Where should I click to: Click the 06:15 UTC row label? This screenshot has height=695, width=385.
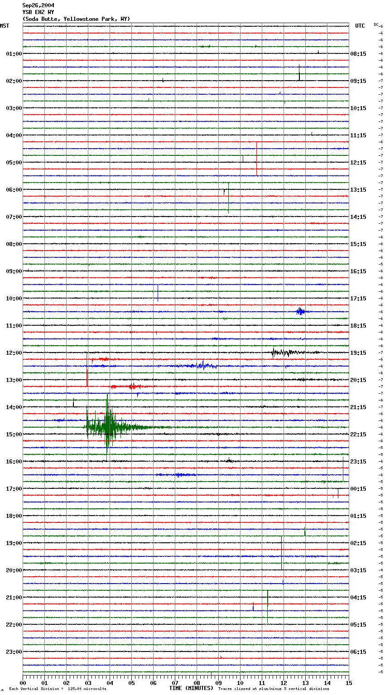tap(358, 652)
